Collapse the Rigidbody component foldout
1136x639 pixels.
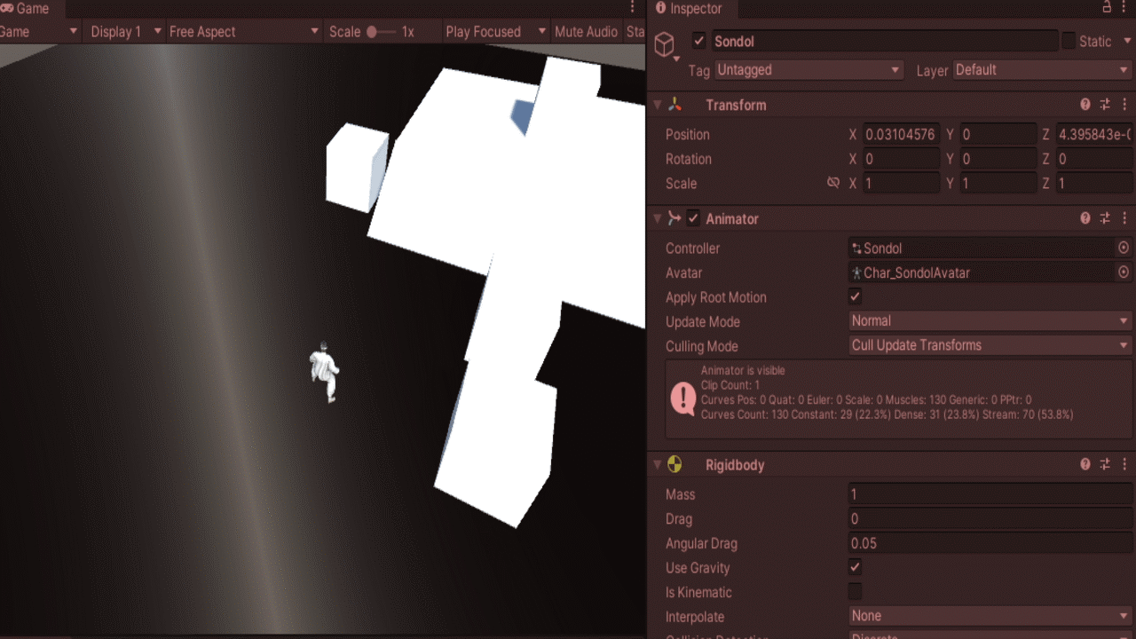[658, 464]
